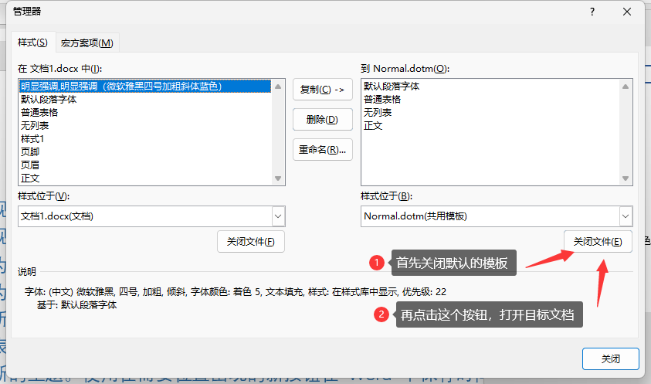Select 无列表 in the 文档1.docx list
Viewport: 651px width, 384px height.
click(x=145, y=125)
